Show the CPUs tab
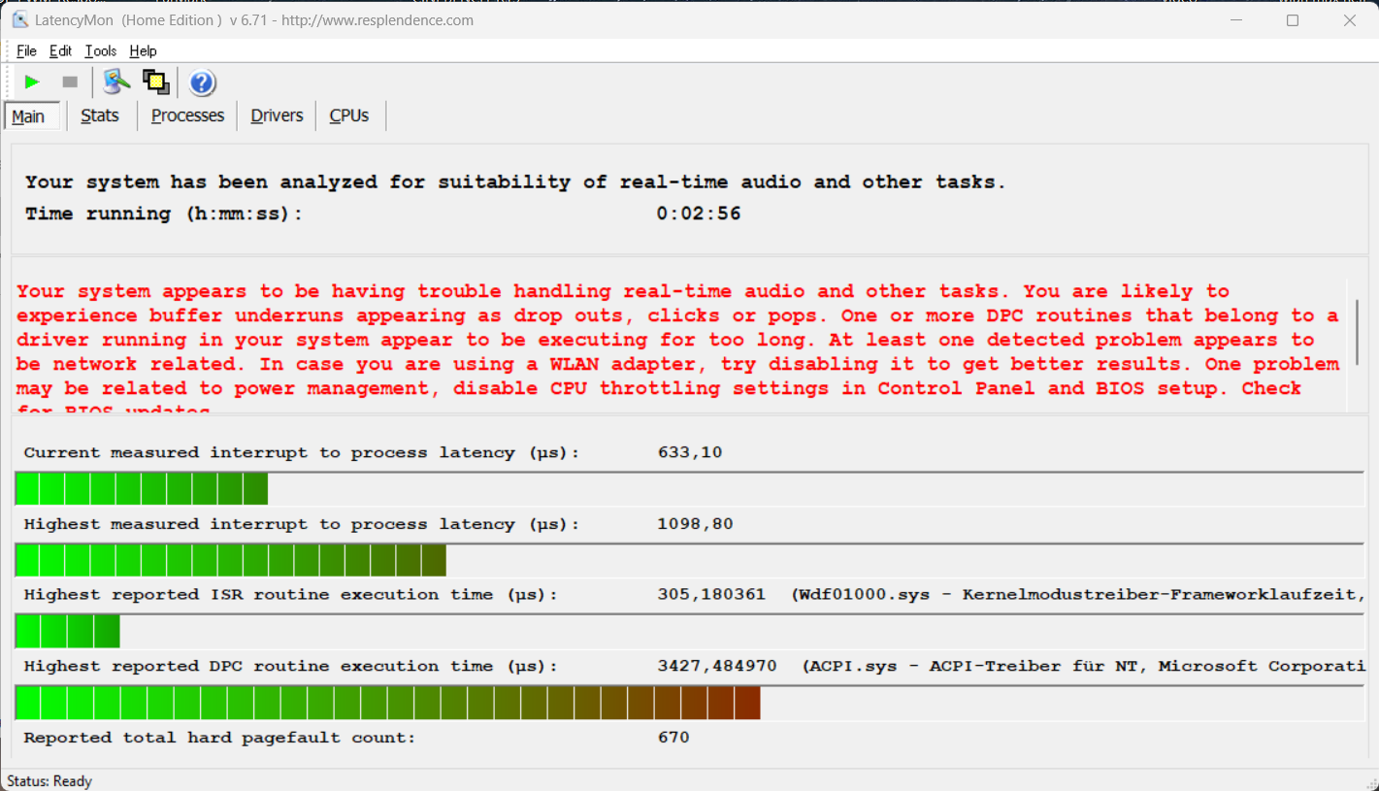 point(348,115)
